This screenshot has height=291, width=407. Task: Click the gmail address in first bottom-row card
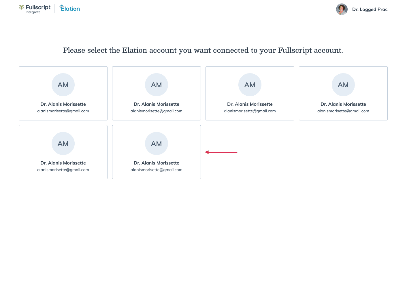tap(63, 170)
